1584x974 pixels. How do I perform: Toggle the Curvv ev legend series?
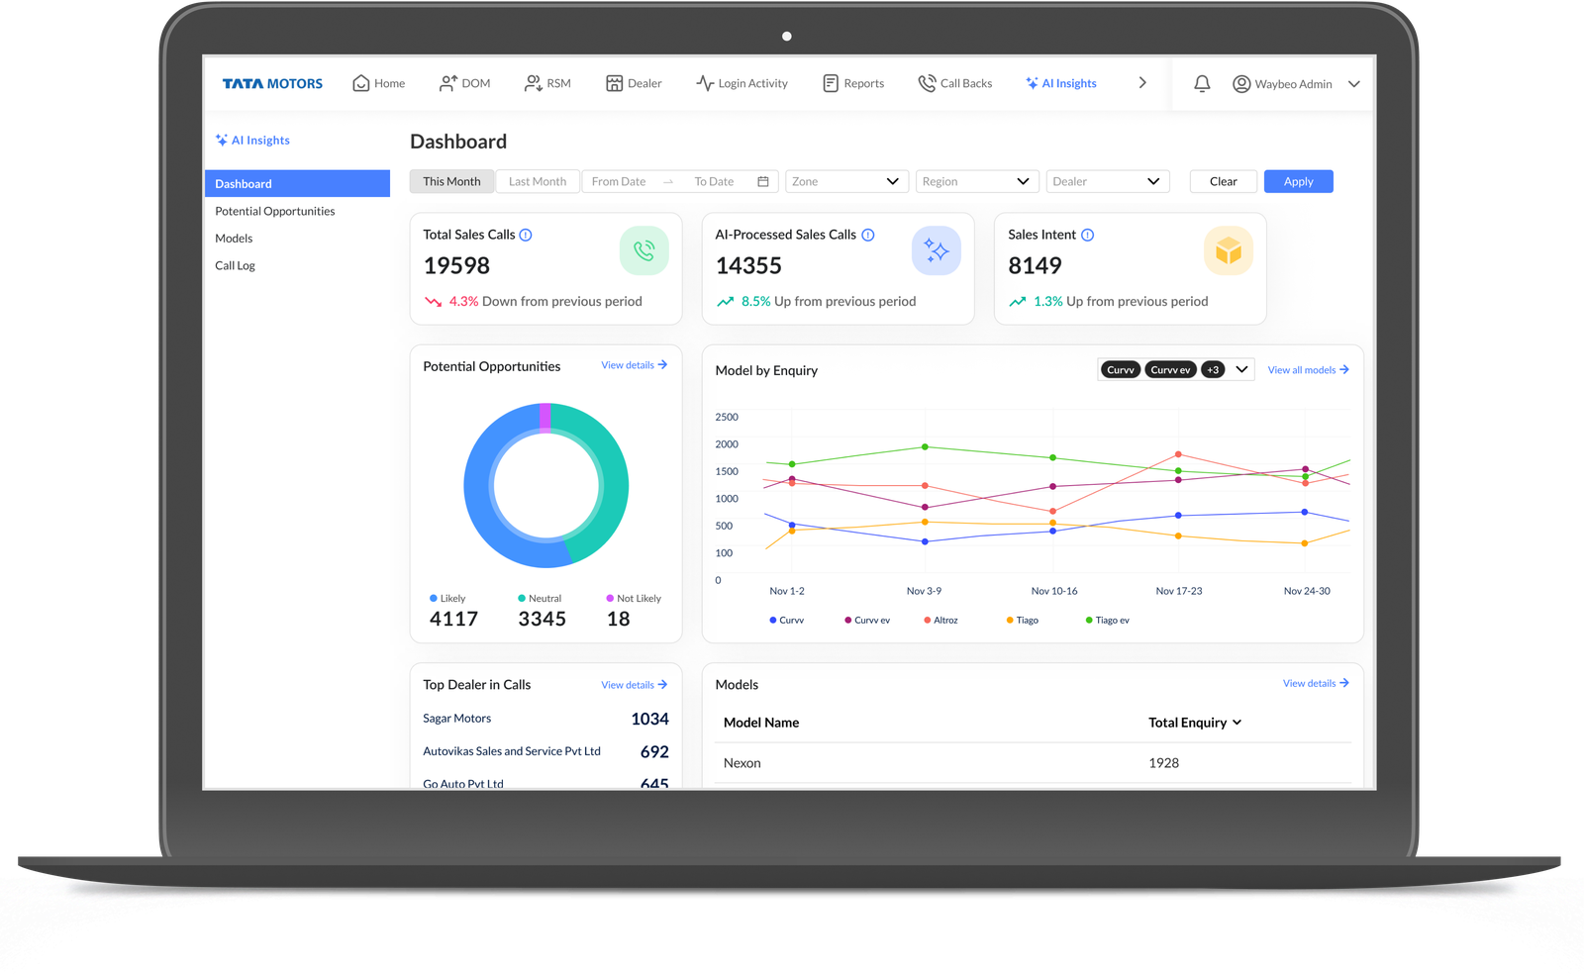(x=866, y=621)
